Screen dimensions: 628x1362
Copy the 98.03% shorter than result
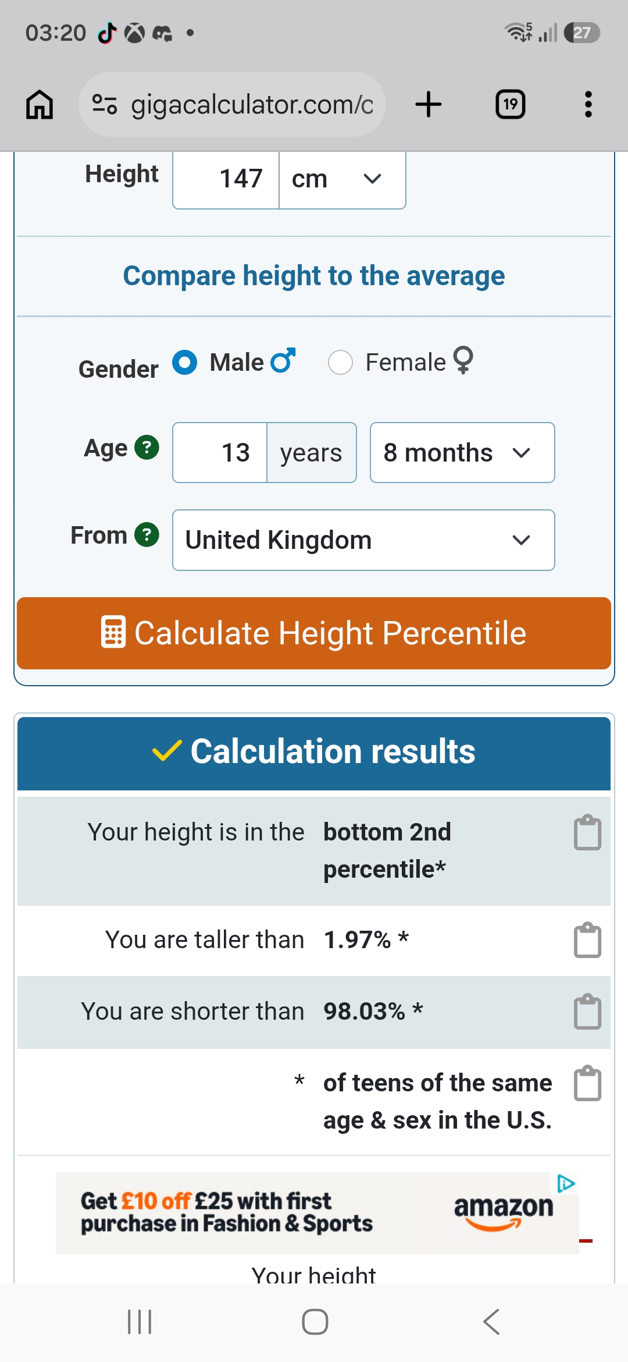click(587, 1012)
